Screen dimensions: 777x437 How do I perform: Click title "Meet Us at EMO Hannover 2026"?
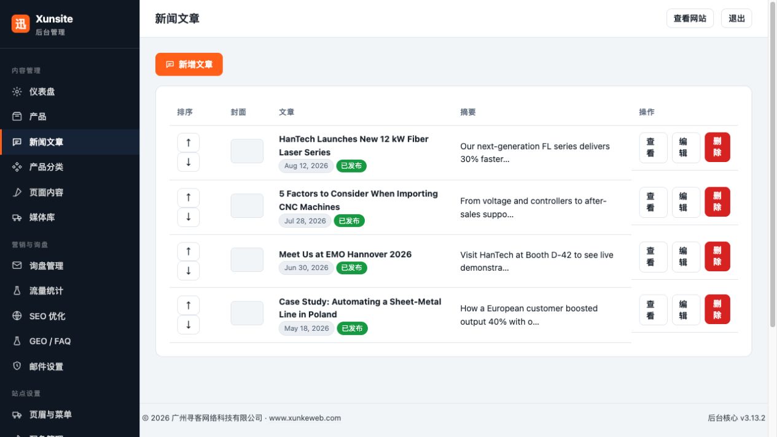[345, 254]
